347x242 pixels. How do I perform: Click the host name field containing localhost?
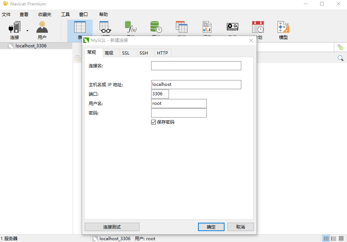196,84
